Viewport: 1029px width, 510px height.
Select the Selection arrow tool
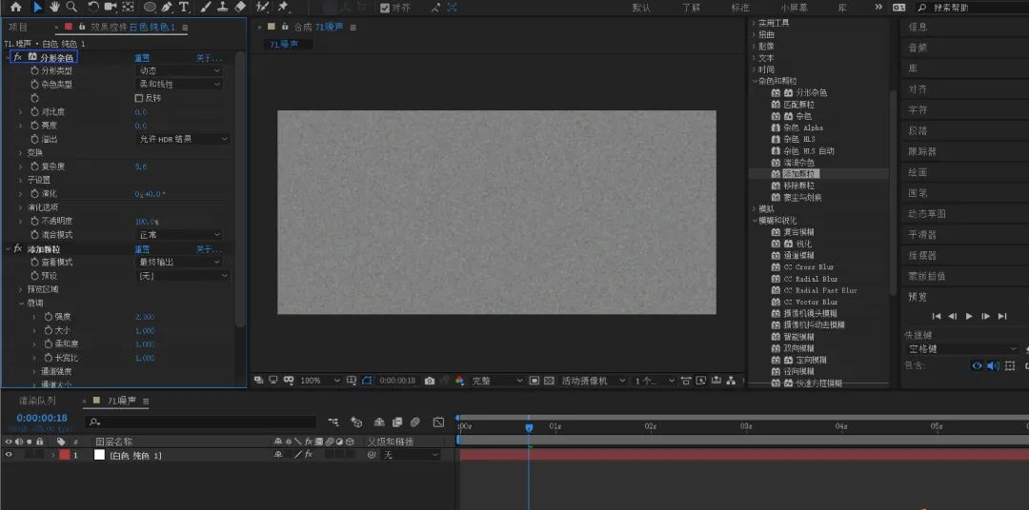pyautogui.click(x=37, y=8)
